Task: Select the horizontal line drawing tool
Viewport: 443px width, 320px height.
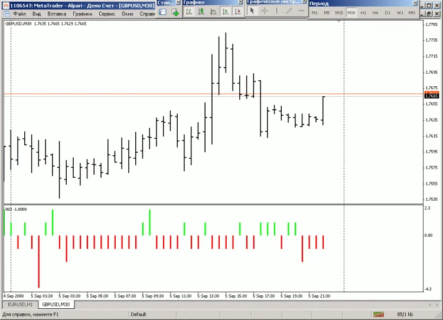Action: (301, 11)
